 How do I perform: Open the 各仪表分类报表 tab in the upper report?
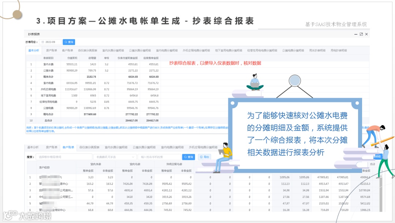click(x=88, y=50)
